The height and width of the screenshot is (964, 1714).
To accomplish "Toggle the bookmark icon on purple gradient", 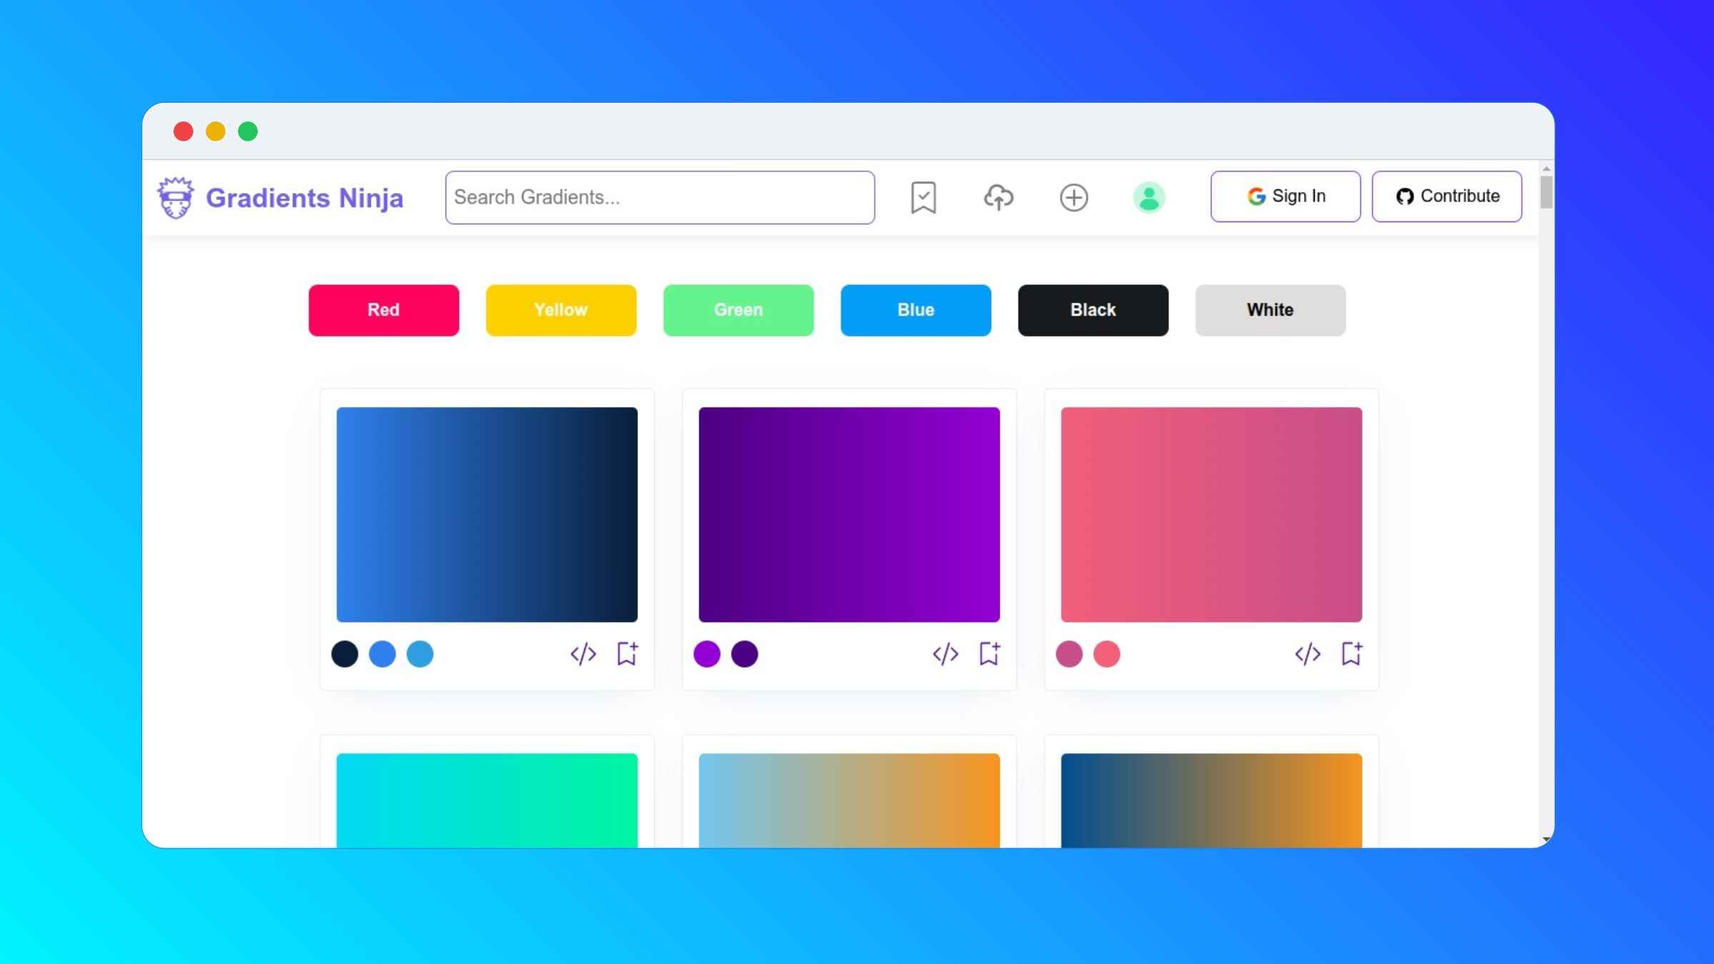I will pyautogui.click(x=989, y=653).
